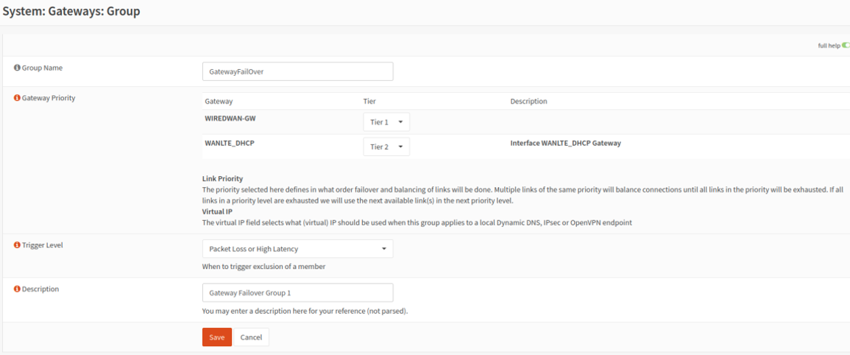Open the WANLTE_DHCP tier dropdown
Viewport: 850px width, 355px height.
386,147
